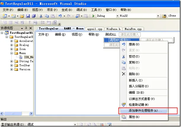This screenshot has width=181, height=127.
Task: Choose 属性(R) in the context menu
Action: [144, 117]
